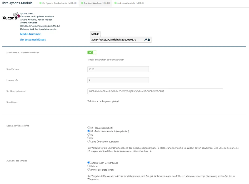Click the wrench icon beside the system key
Image resolution: width=249 pixels, height=184 pixels.
coord(146,40)
